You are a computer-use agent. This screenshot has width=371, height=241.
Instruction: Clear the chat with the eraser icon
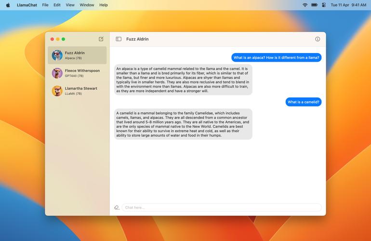tap(117, 208)
